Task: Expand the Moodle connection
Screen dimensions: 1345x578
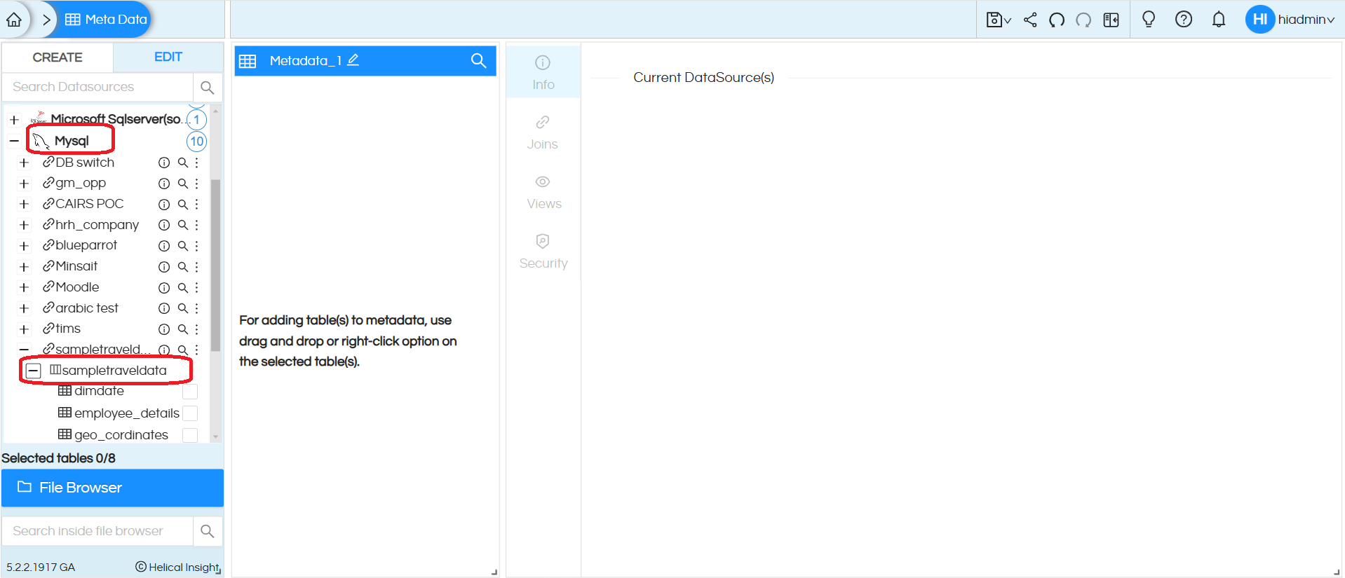Action: click(x=25, y=287)
